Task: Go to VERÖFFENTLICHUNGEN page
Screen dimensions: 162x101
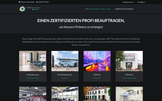Action: pos(124,9)
